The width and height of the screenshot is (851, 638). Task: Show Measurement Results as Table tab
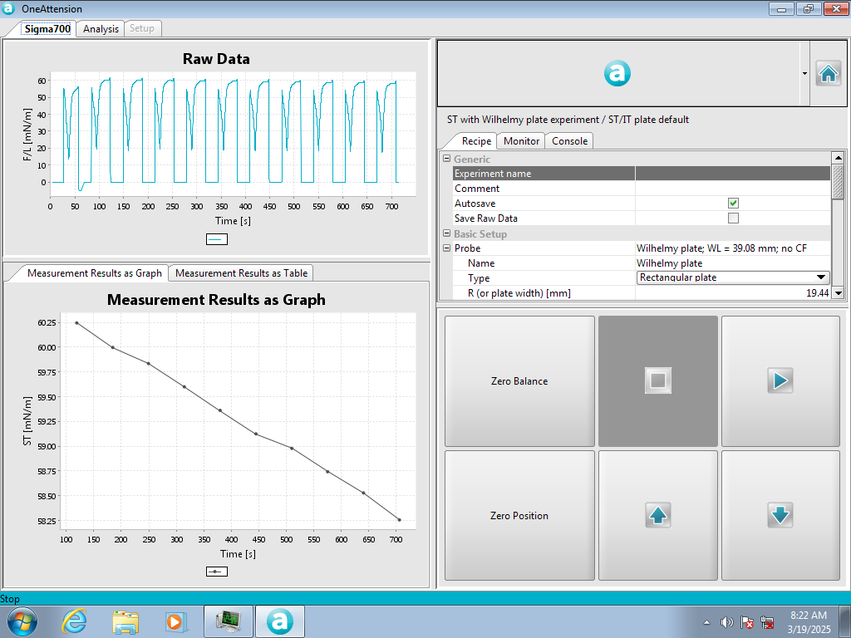[x=241, y=272]
